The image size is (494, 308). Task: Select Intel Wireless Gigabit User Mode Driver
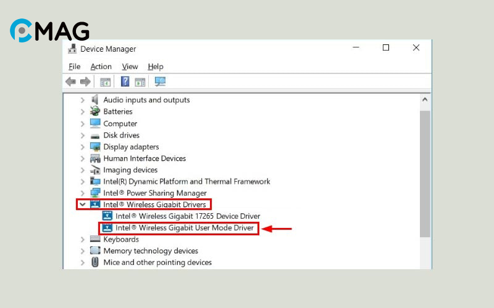[x=184, y=227]
